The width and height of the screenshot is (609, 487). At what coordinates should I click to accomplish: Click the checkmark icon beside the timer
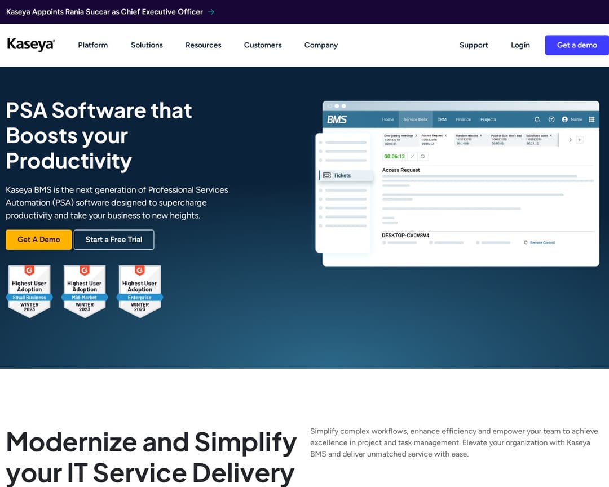click(x=412, y=157)
